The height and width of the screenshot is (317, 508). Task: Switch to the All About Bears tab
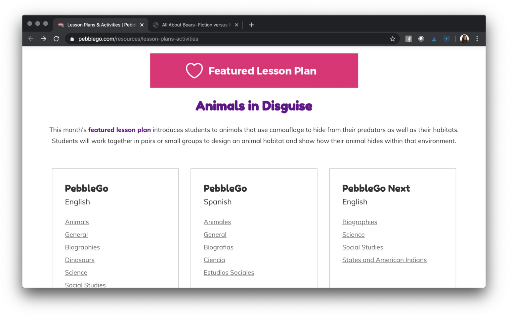[x=195, y=25]
